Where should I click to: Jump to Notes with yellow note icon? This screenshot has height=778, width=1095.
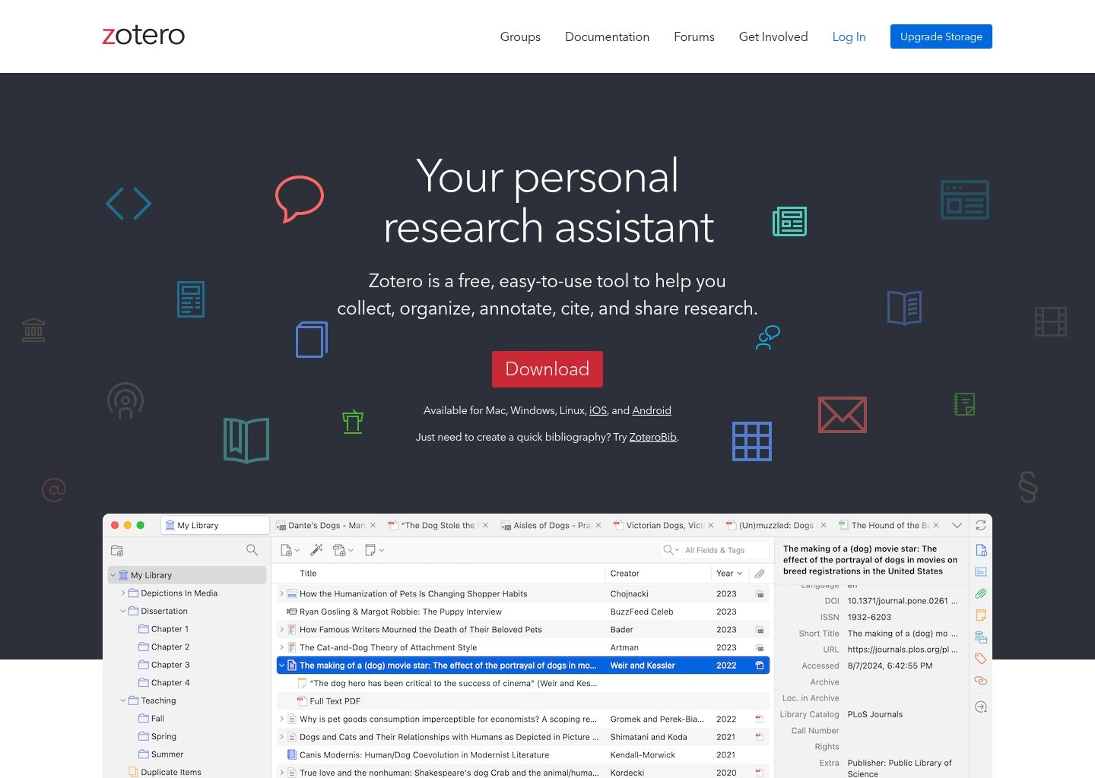tap(981, 615)
